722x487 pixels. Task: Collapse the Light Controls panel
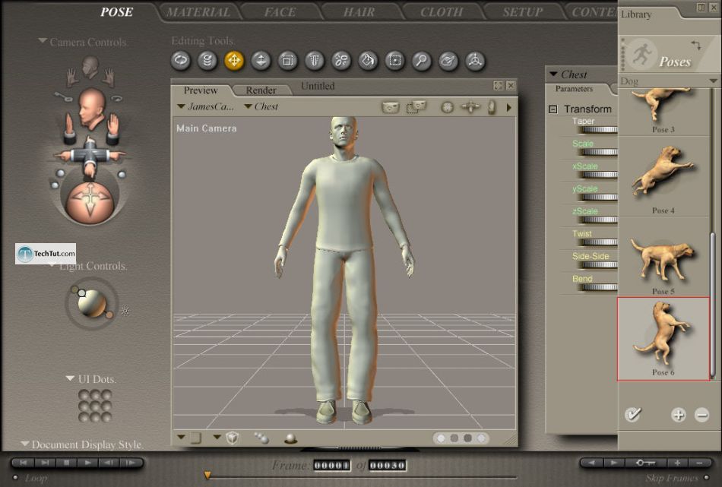coord(52,264)
